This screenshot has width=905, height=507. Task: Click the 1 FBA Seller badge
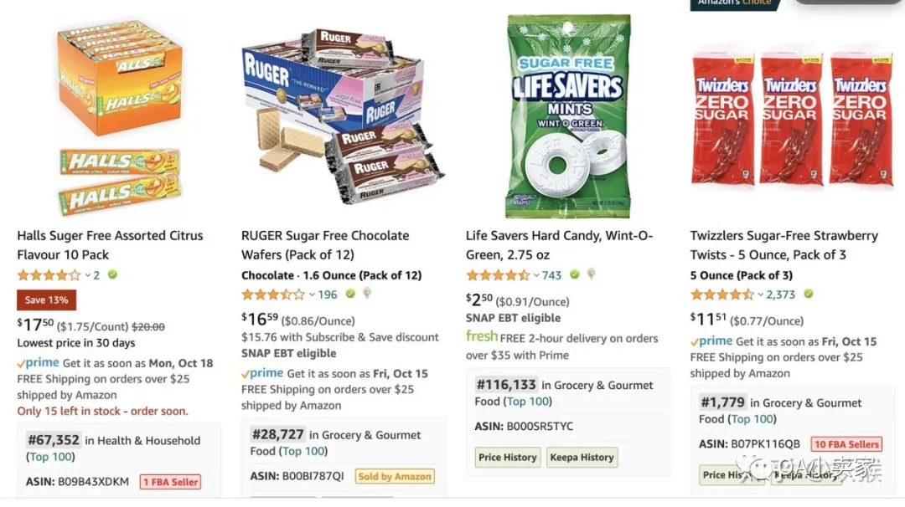pos(170,482)
